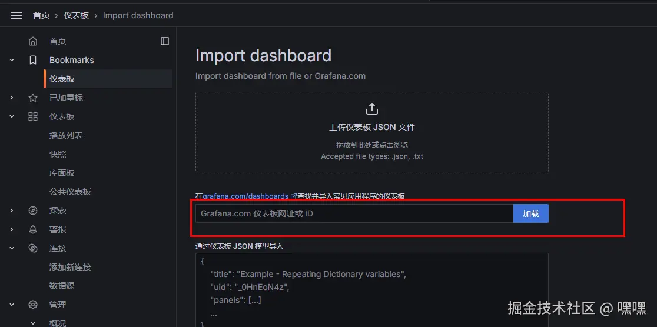Click the four-squares 仪表板 grid icon
Image resolution: width=657 pixels, height=327 pixels.
tap(33, 116)
